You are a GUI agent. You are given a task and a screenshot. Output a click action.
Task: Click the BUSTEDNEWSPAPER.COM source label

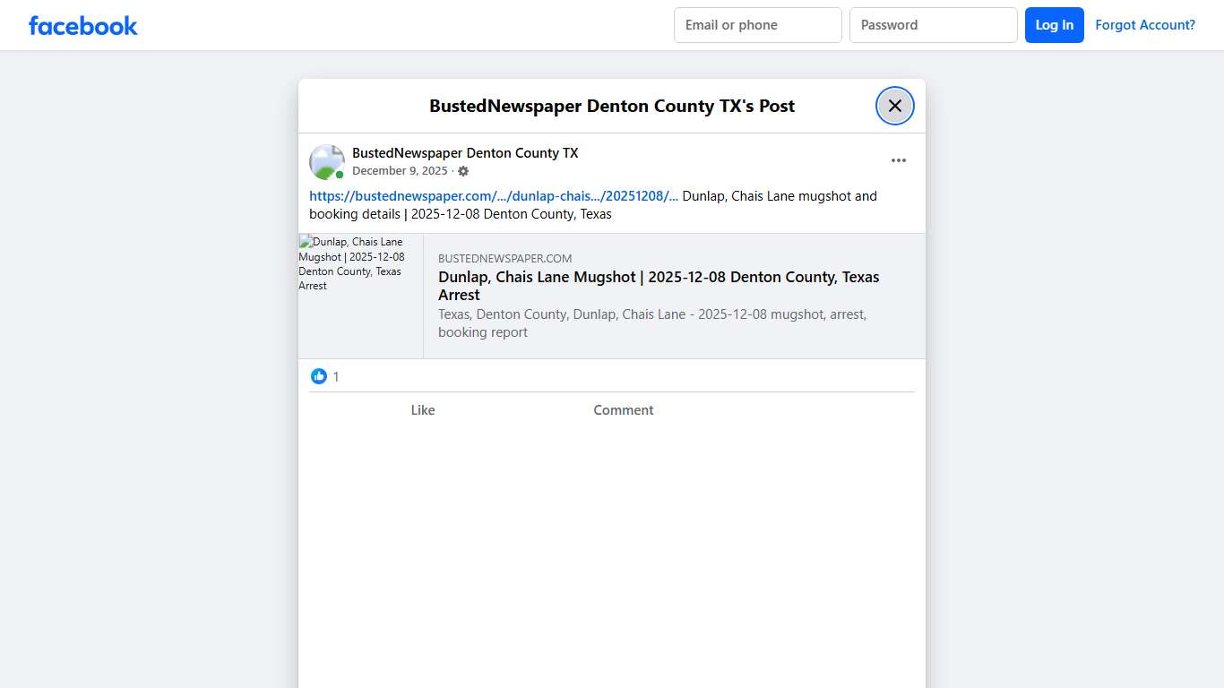pos(504,258)
